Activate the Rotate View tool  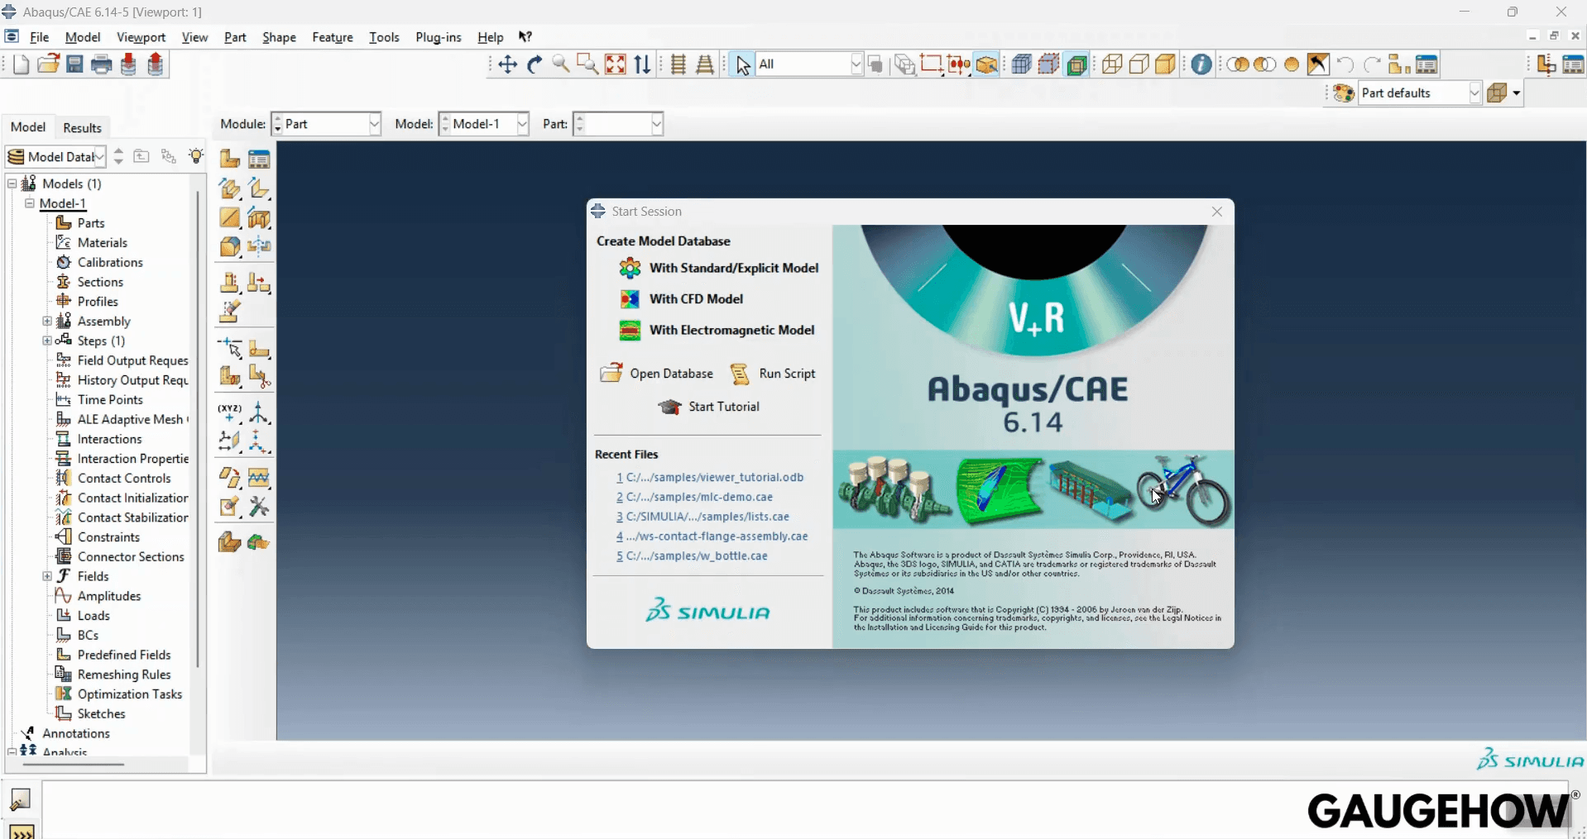click(535, 64)
